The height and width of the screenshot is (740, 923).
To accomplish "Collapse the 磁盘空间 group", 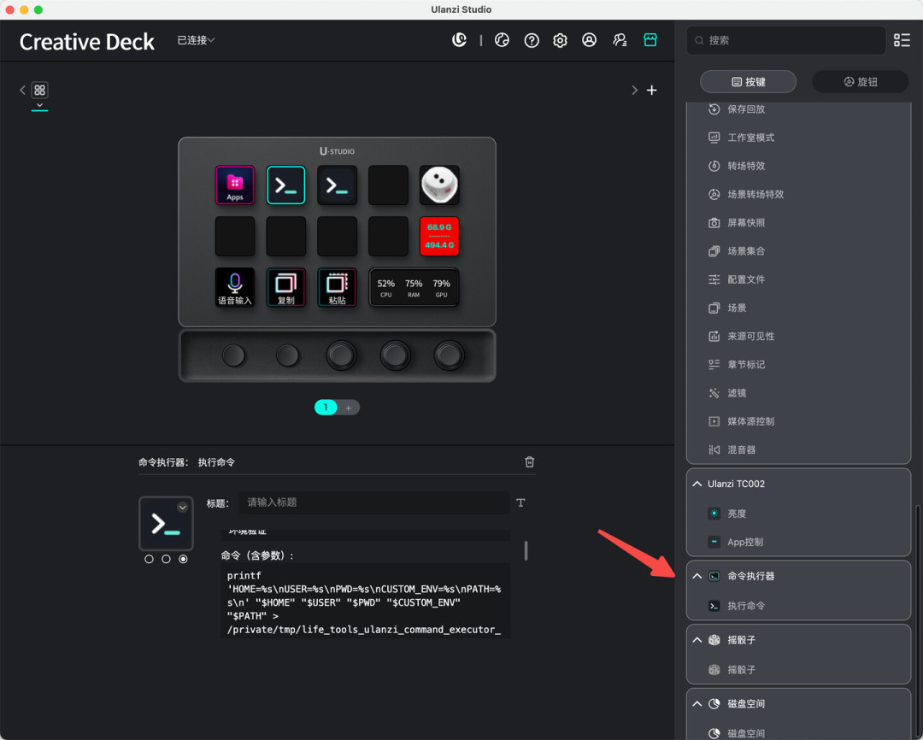I will click(x=697, y=703).
